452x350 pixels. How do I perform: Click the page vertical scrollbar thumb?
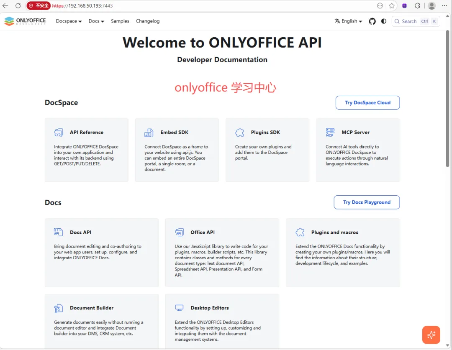tap(447, 98)
